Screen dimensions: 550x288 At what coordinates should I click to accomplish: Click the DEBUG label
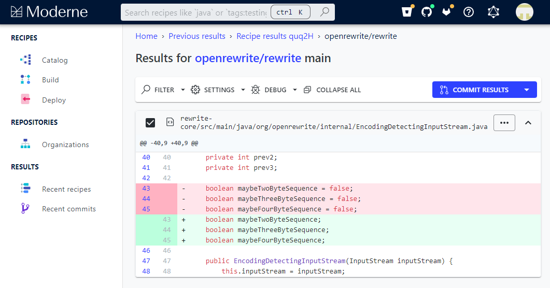coord(275,90)
